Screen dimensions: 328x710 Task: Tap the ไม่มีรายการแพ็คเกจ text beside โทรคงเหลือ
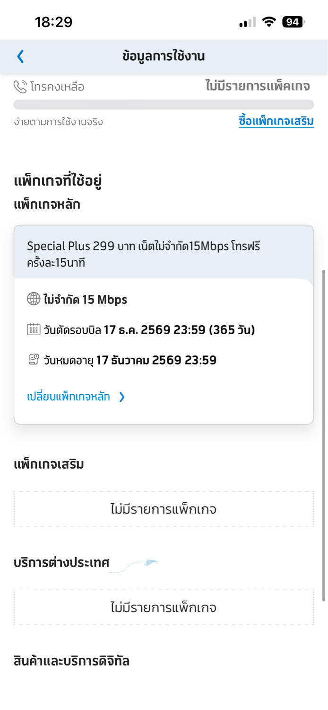tap(258, 86)
